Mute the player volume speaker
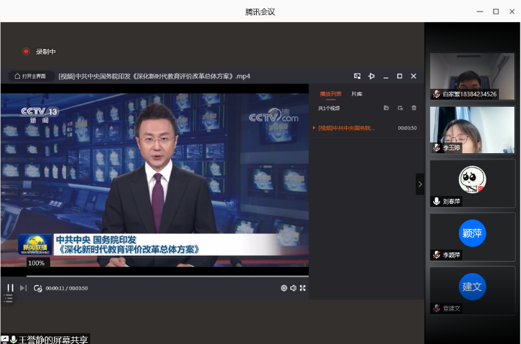 293,288
